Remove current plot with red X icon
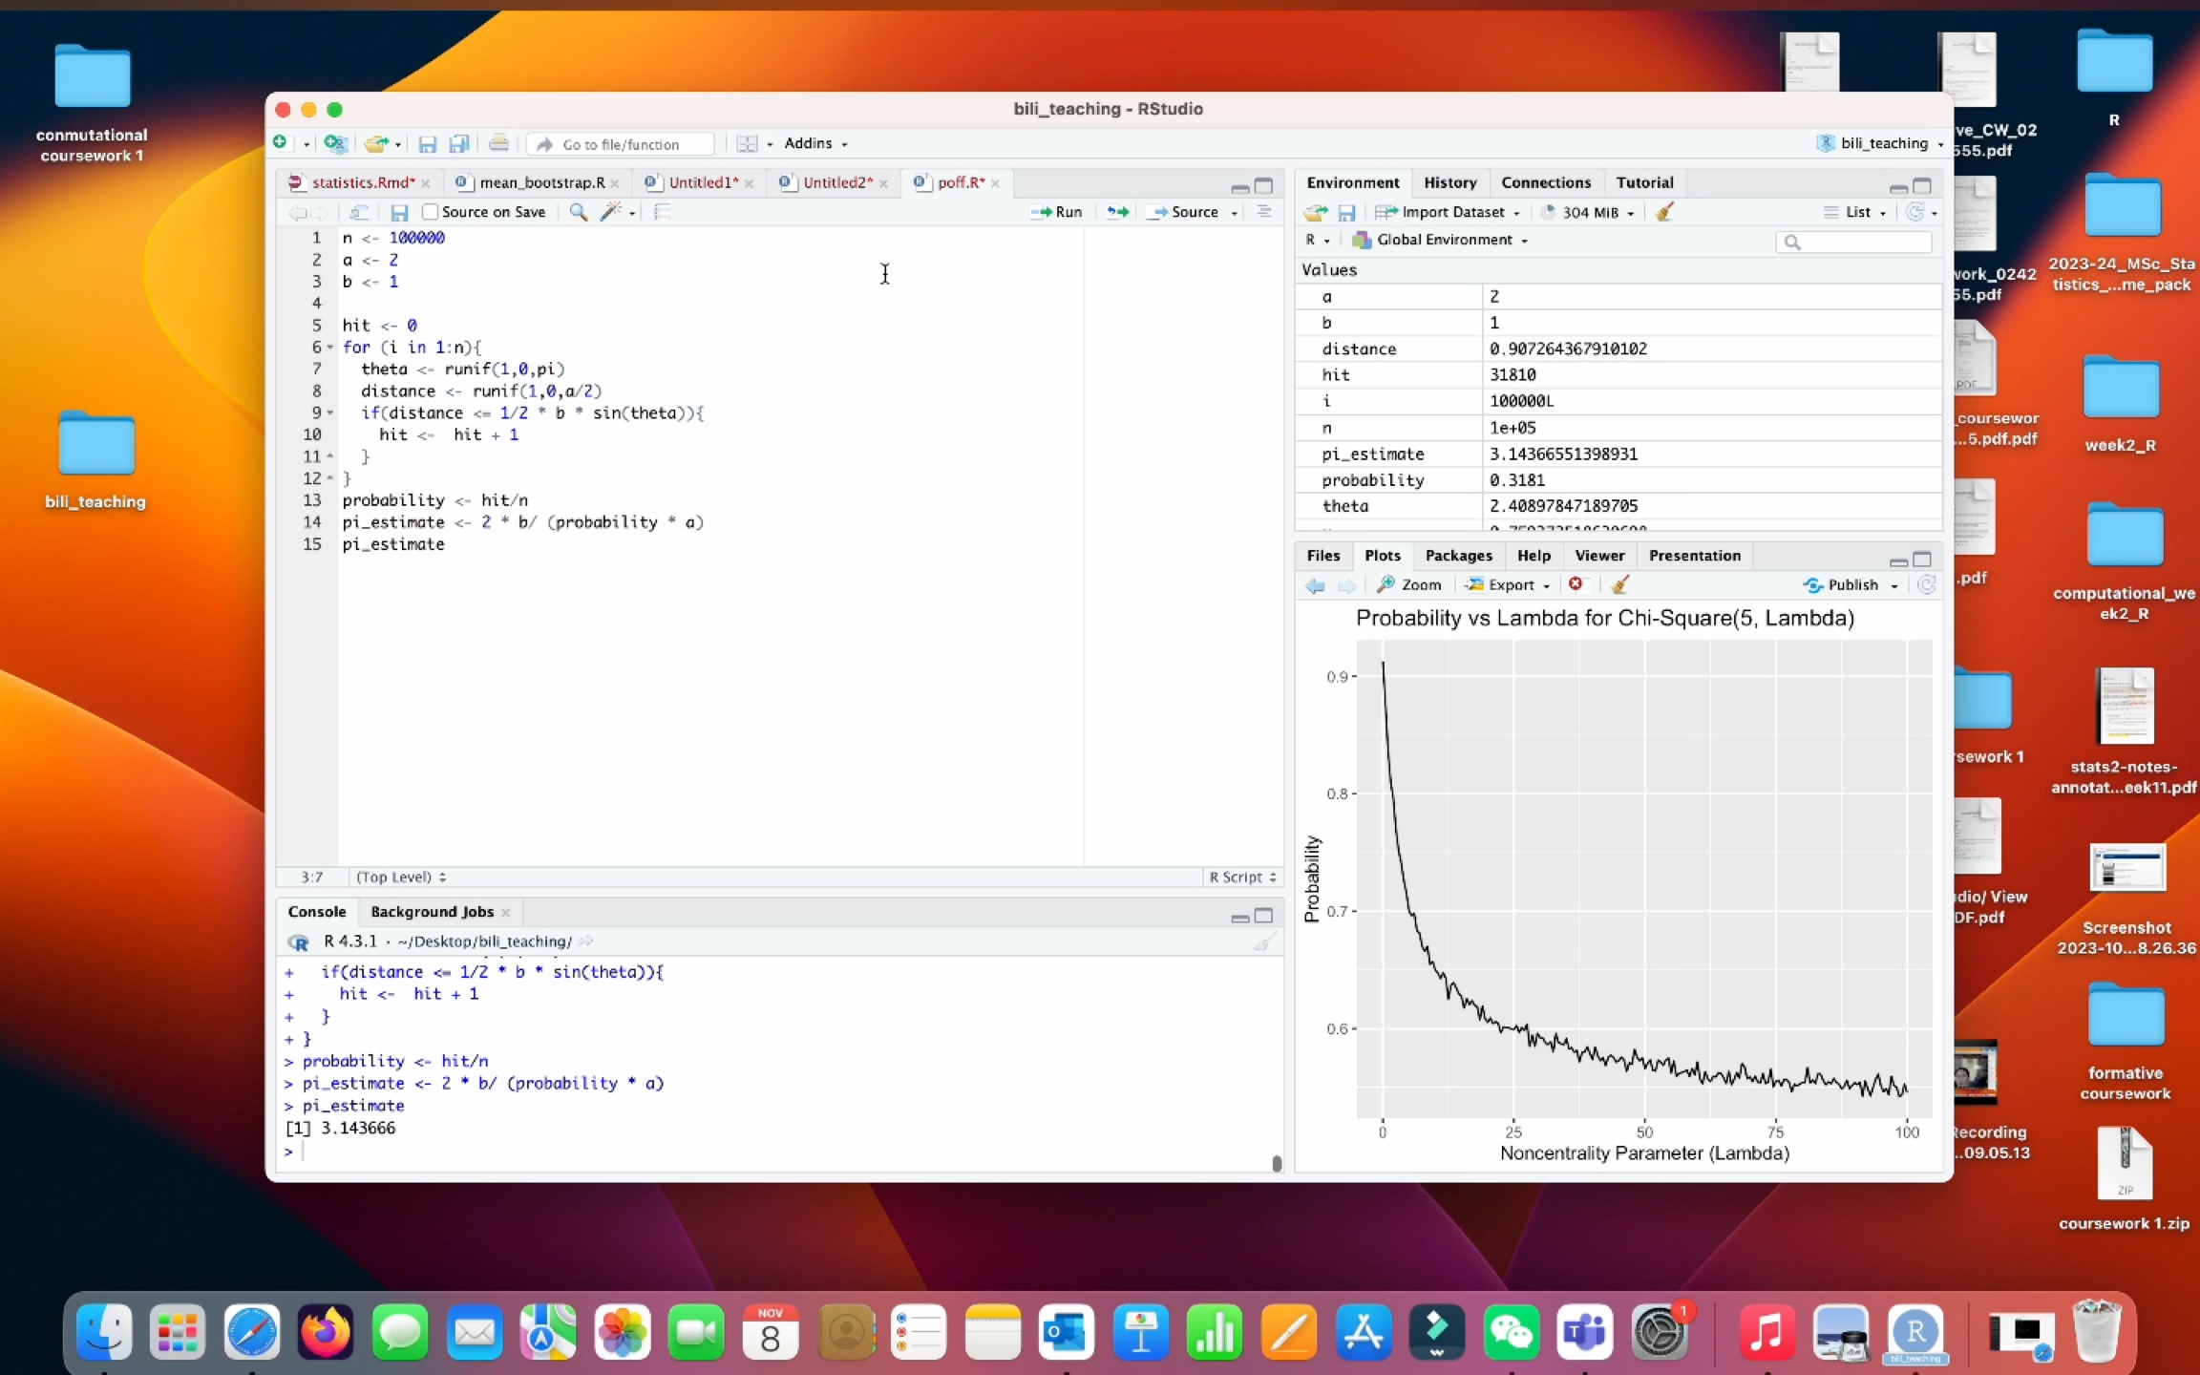Image resolution: width=2200 pixels, height=1375 pixels. coord(1576,584)
